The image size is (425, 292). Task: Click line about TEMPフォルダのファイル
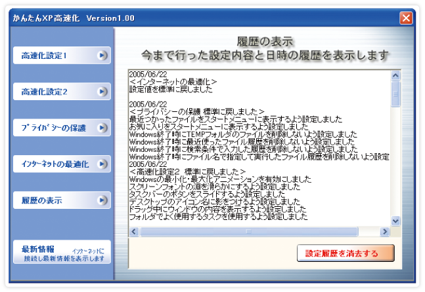243,134
